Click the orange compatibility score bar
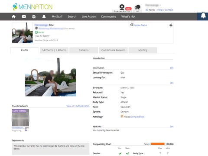Viewport: 208px width, 156px height. click(157, 144)
